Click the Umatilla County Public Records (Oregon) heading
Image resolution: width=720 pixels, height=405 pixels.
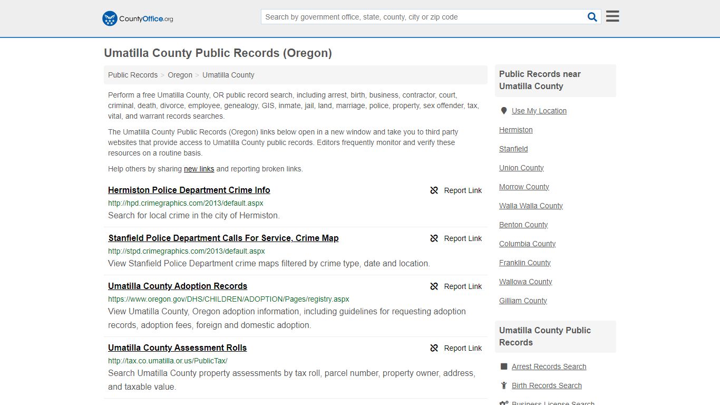(218, 53)
